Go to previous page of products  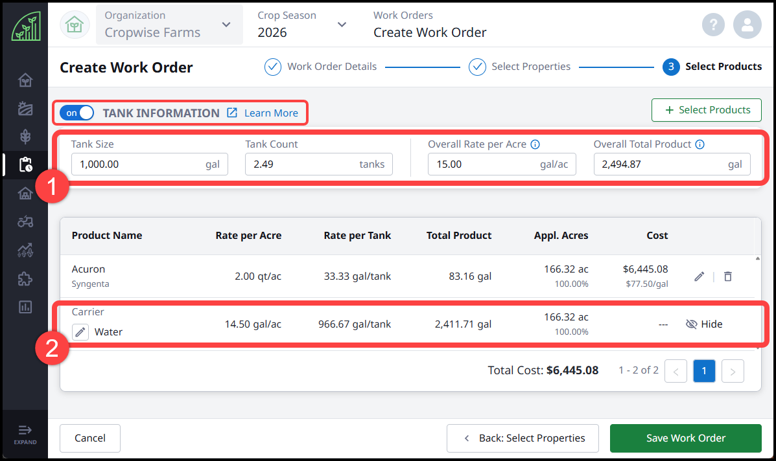click(x=676, y=371)
